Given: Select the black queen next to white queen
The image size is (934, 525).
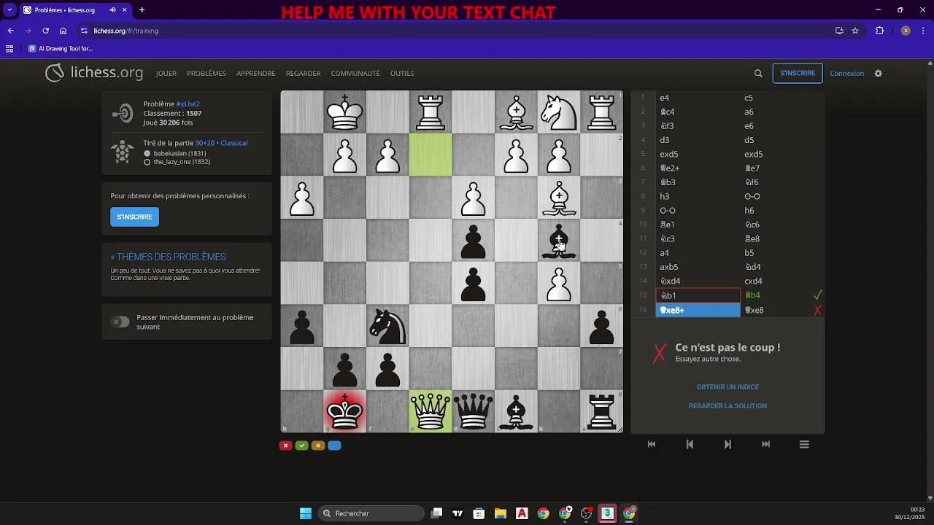Looking at the screenshot, I should tap(474, 411).
